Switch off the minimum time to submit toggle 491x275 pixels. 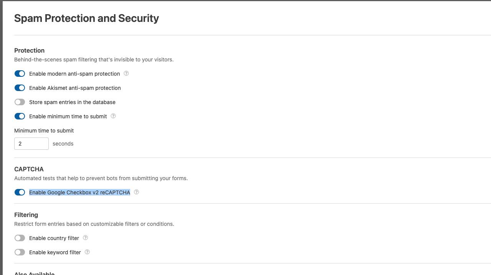tap(20, 116)
